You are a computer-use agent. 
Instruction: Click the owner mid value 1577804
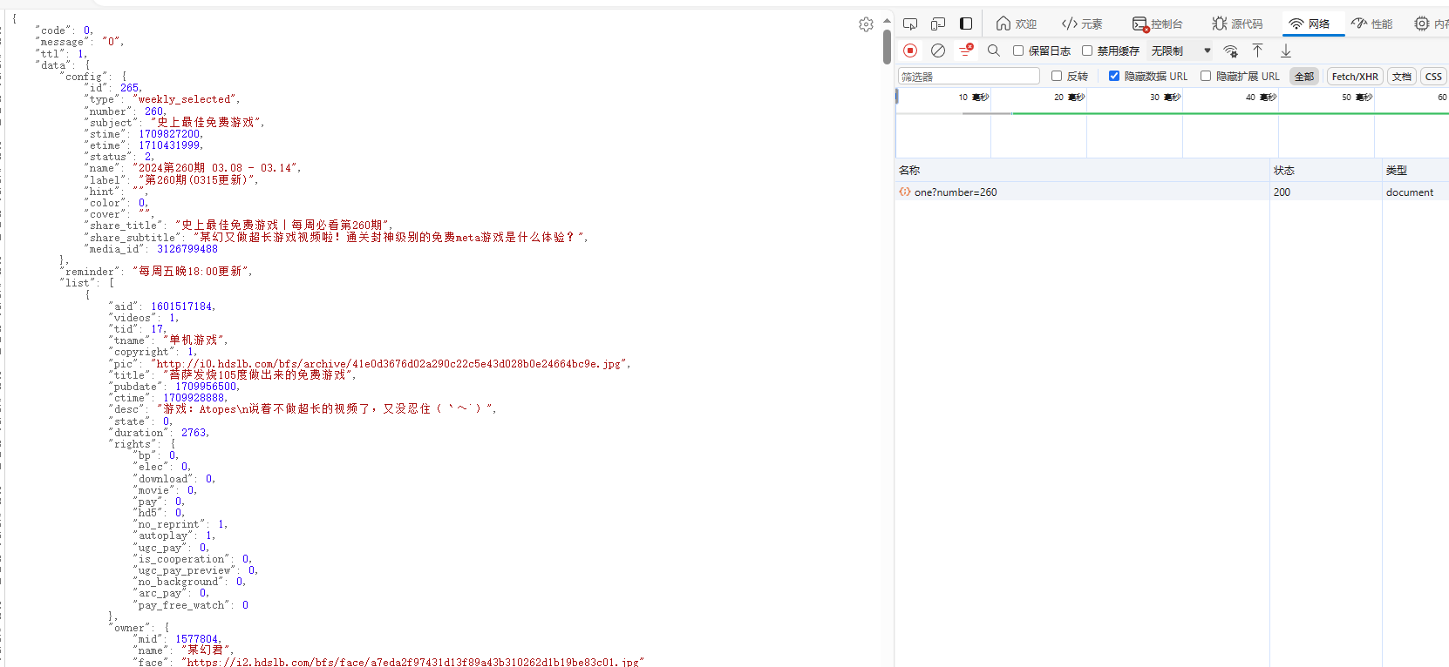[x=197, y=638]
